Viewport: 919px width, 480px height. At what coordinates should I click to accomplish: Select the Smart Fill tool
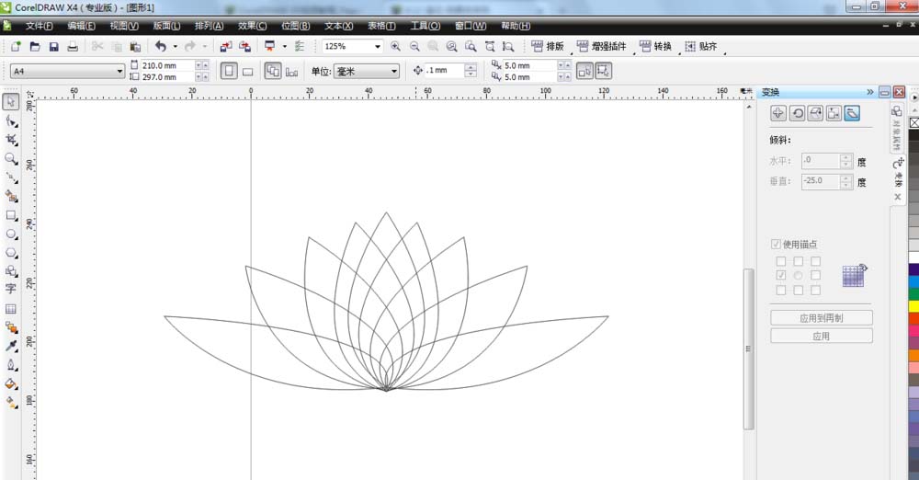10,196
